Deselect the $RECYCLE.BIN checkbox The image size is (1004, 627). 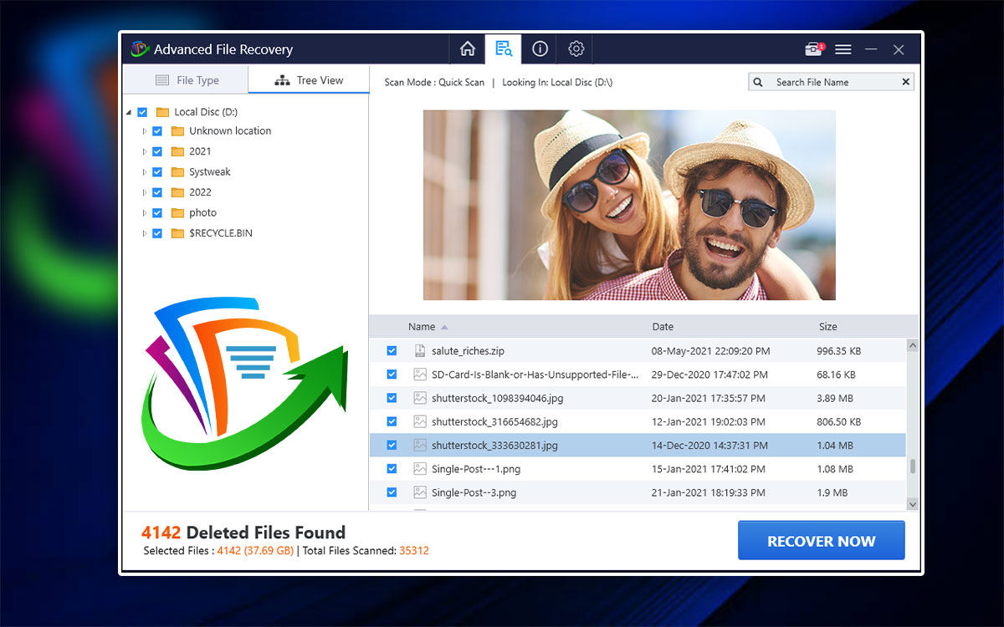pyautogui.click(x=156, y=233)
